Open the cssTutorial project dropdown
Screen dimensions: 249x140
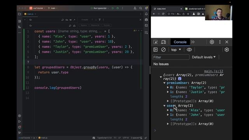[x=37, y=8]
